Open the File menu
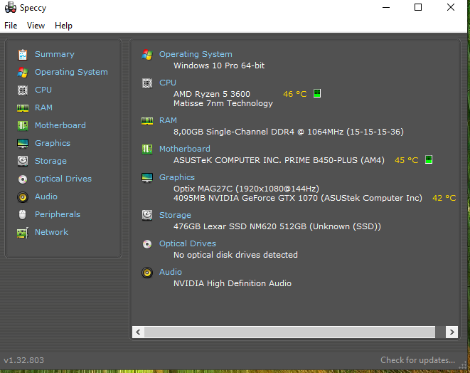470x373 pixels. [x=11, y=26]
